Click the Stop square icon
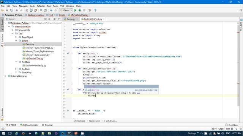Viewport: 243px width, 136px height. coord(84,10)
